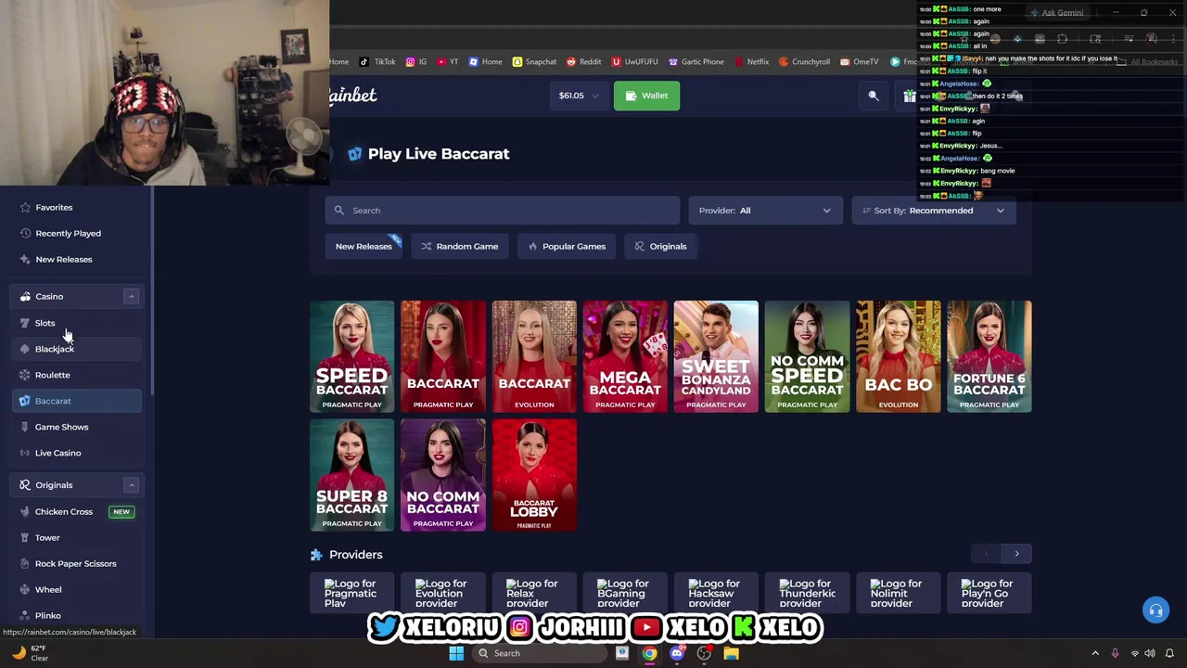Open Game Shows category
1187x668 pixels.
[x=78, y=427]
